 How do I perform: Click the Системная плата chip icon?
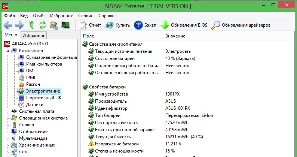pyautogui.click(x=14, y=111)
